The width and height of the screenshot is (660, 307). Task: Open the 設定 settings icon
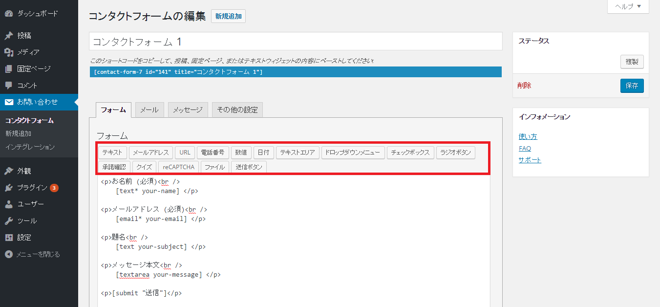click(8, 237)
